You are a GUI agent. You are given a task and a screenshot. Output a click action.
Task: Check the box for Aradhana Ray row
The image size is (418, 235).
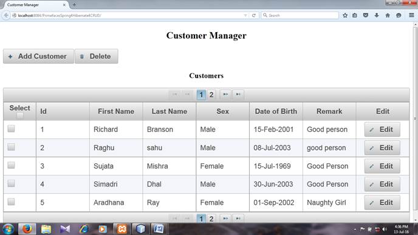[x=11, y=202]
